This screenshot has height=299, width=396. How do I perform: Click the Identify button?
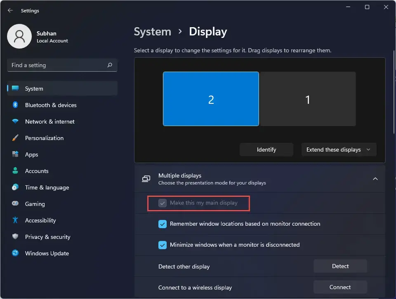pyautogui.click(x=266, y=149)
